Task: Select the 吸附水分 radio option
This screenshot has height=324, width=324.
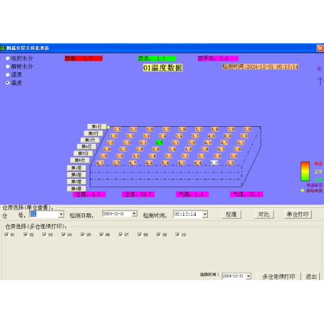Action: [7, 59]
